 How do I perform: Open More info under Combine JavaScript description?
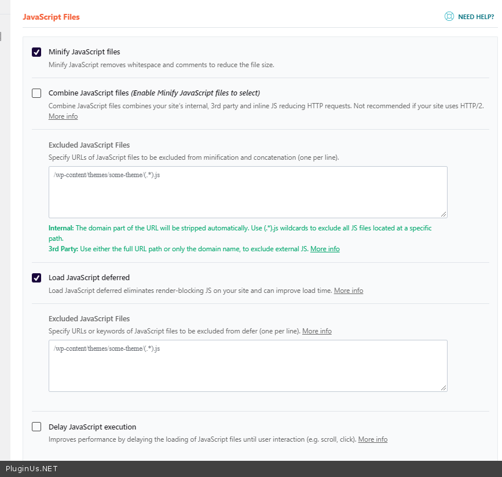pos(63,116)
